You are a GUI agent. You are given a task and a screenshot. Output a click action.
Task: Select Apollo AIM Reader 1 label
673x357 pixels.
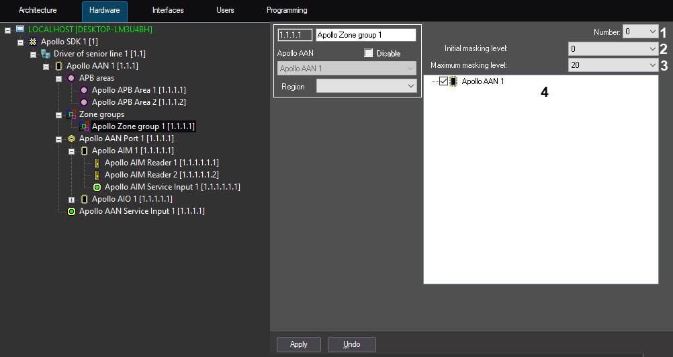[162, 163]
